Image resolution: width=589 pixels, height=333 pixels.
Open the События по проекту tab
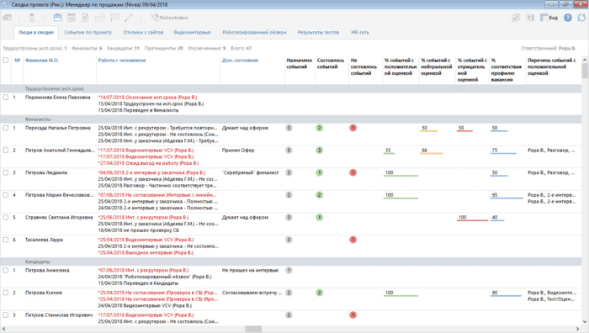click(88, 32)
